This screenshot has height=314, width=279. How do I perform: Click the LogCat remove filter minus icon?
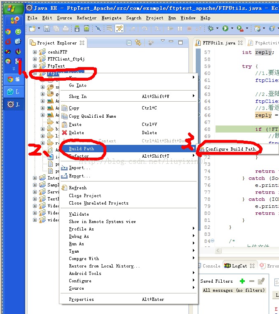click(252, 281)
